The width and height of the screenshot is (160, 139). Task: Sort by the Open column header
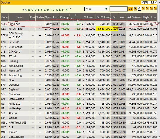pyautogui.click(x=48, y=17)
